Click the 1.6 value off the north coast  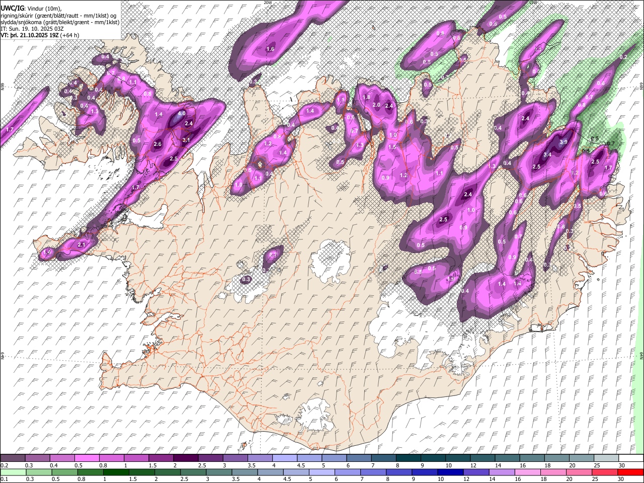click(x=270, y=49)
